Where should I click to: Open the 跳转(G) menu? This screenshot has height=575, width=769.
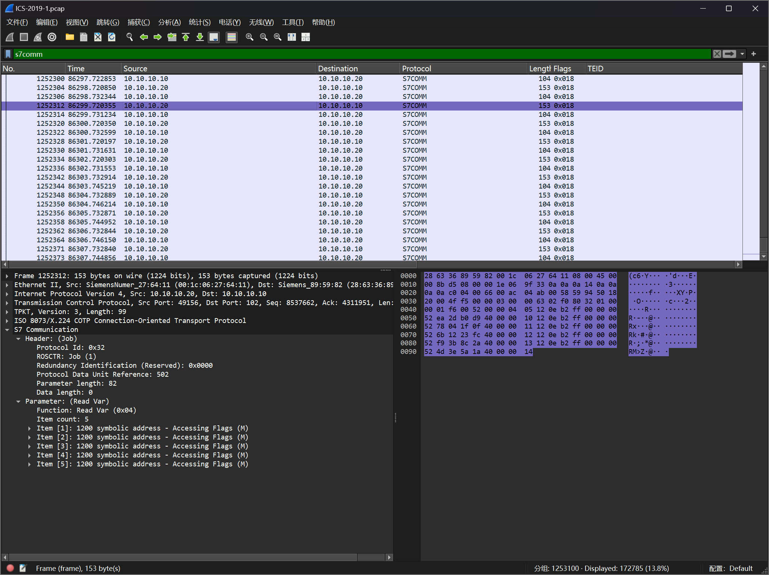click(x=108, y=22)
